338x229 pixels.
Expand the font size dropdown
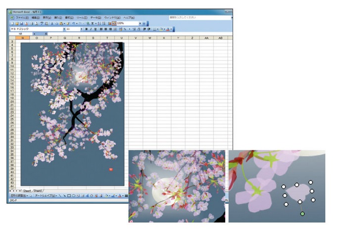point(81,29)
